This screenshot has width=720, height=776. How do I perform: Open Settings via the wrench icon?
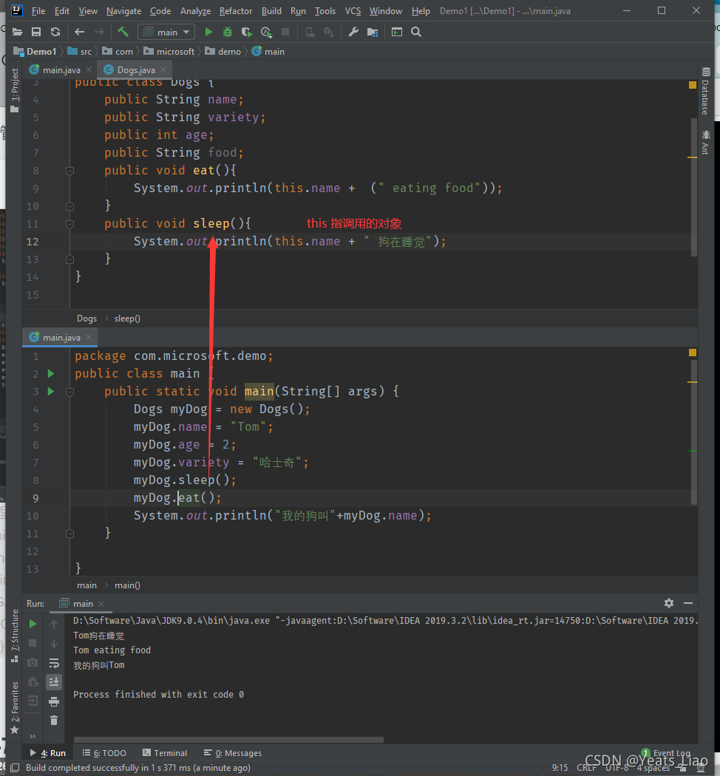pyautogui.click(x=353, y=33)
